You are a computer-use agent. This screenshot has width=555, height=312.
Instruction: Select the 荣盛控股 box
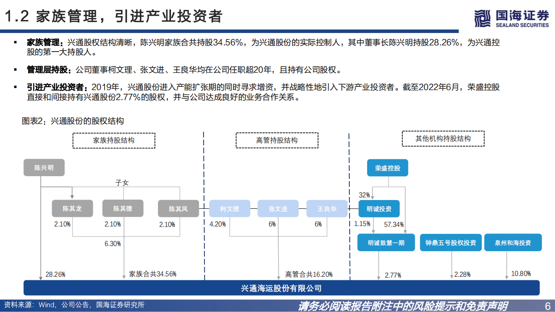tap(388, 168)
